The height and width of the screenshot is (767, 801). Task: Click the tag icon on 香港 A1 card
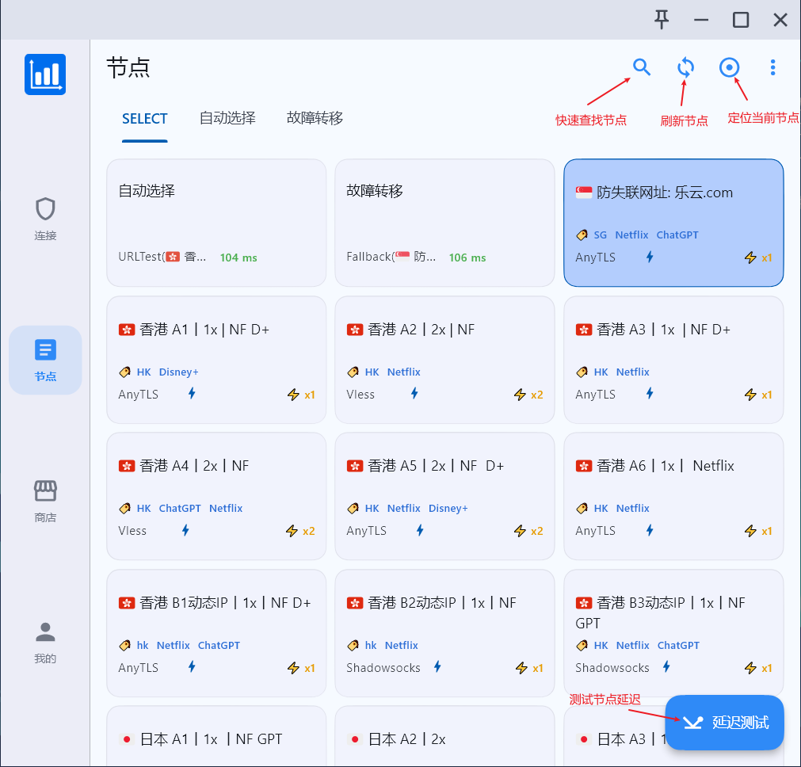click(124, 372)
